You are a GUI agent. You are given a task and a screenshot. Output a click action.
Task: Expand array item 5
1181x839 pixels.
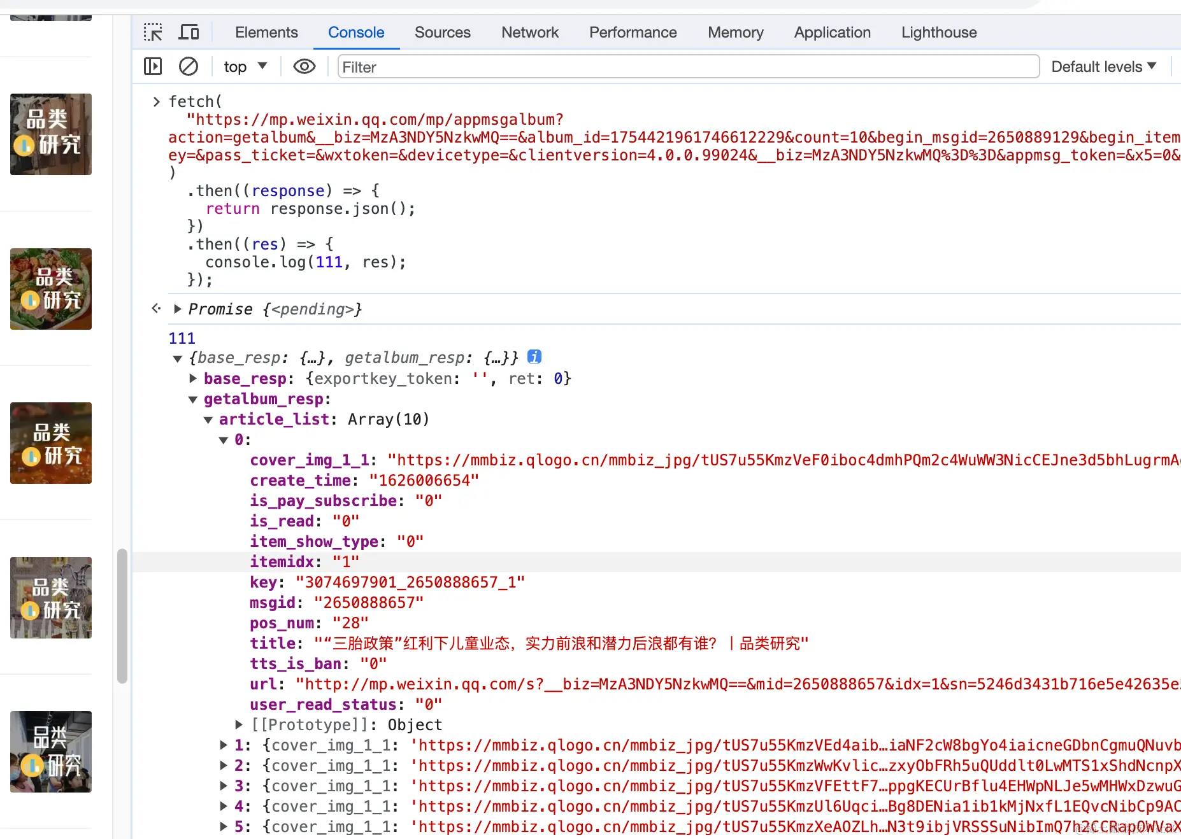point(224,826)
